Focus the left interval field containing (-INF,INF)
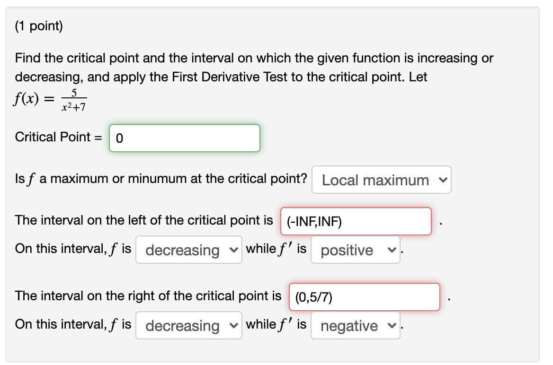 coord(356,221)
